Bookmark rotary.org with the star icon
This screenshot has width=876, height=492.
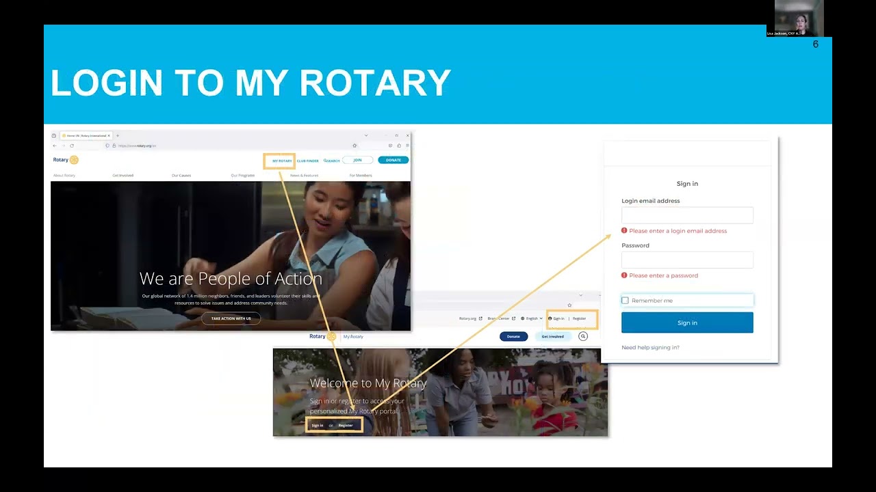[x=355, y=146]
